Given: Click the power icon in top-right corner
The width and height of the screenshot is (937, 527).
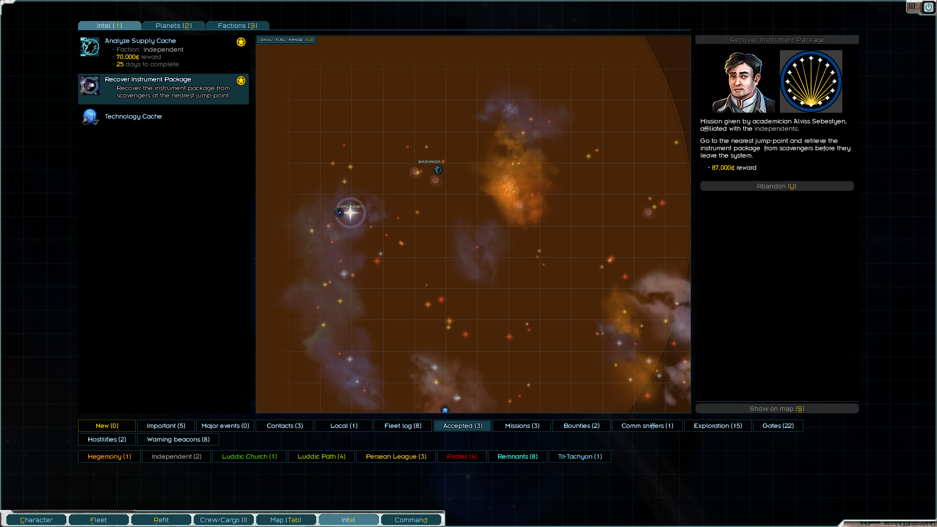Looking at the screenshot, I should click(x=928, y=7).
